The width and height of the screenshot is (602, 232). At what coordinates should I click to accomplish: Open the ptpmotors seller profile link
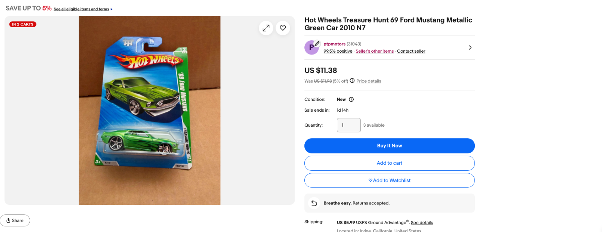coord(334,44)
